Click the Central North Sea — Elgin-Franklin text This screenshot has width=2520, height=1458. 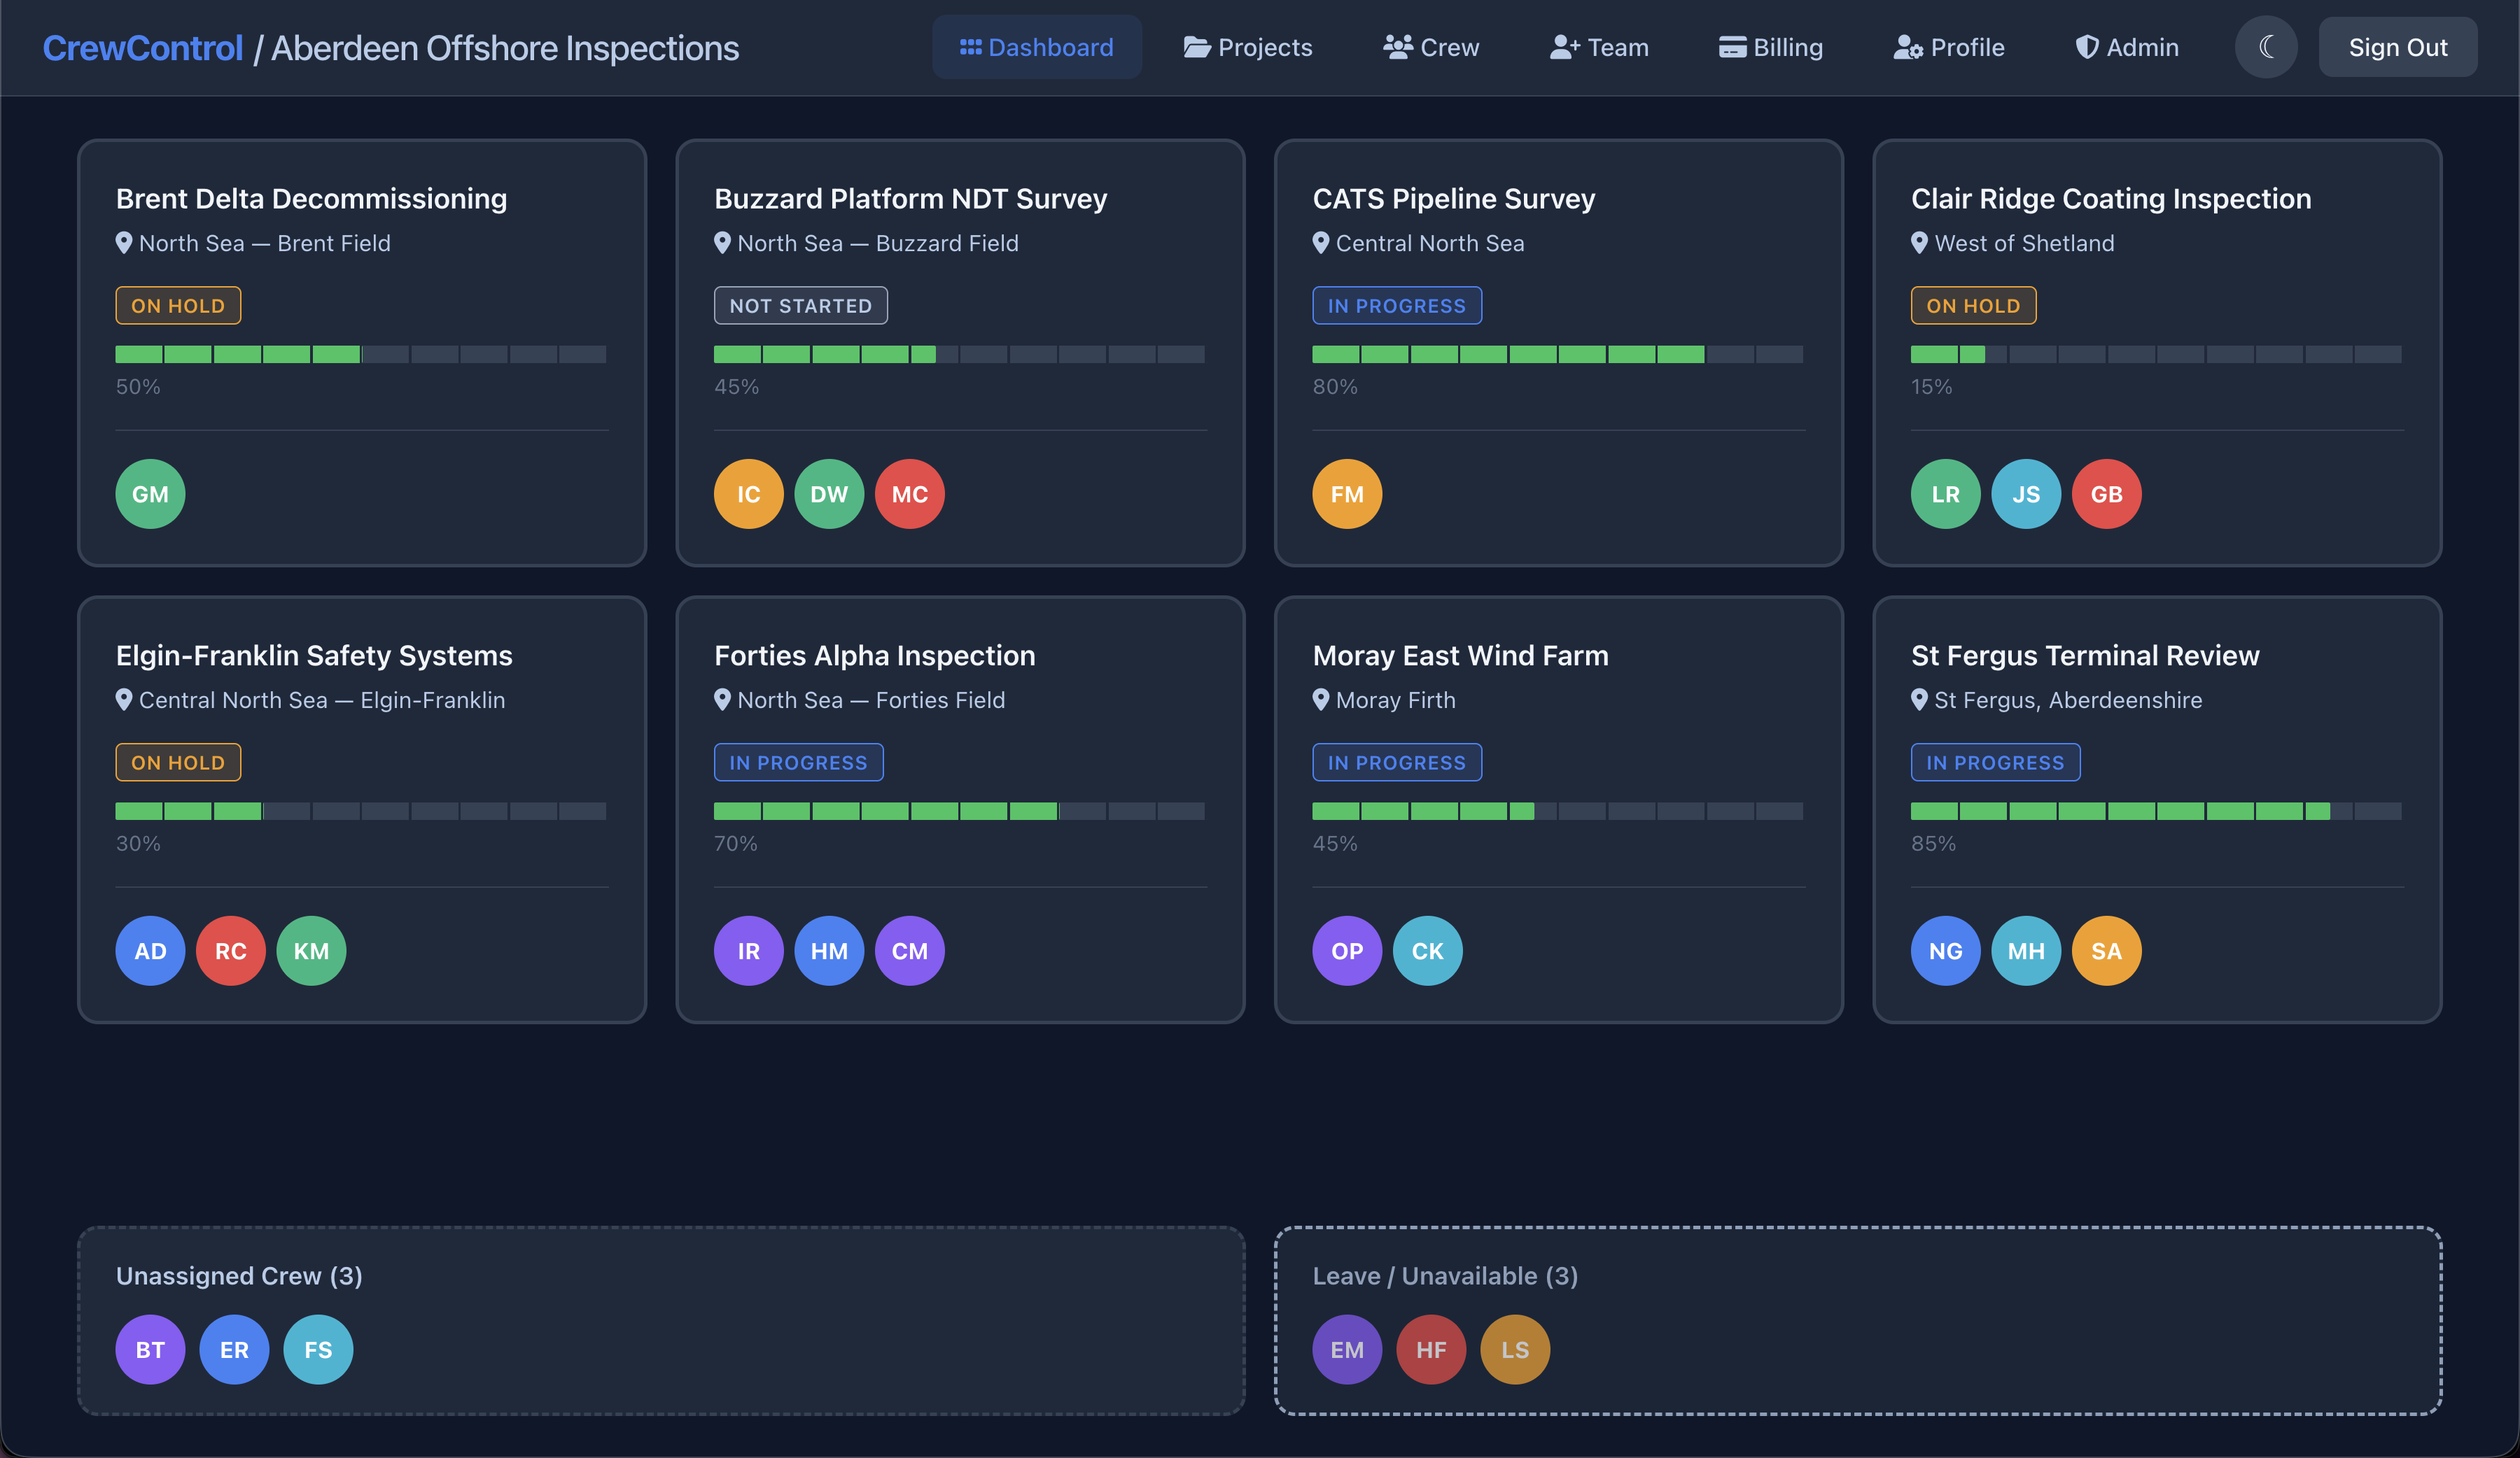pyautogui.click(x=321, y=700)
